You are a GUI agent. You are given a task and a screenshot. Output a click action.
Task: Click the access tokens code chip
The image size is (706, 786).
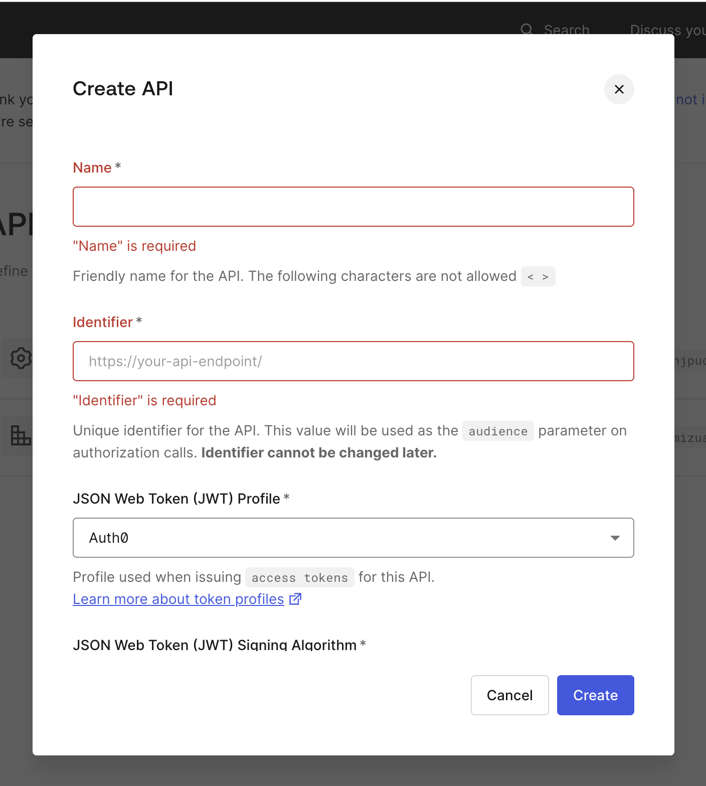[299, 577]
